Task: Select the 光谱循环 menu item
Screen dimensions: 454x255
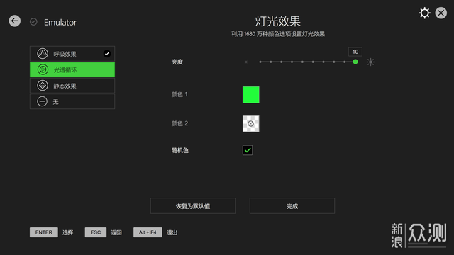Action: pos(72,69)
